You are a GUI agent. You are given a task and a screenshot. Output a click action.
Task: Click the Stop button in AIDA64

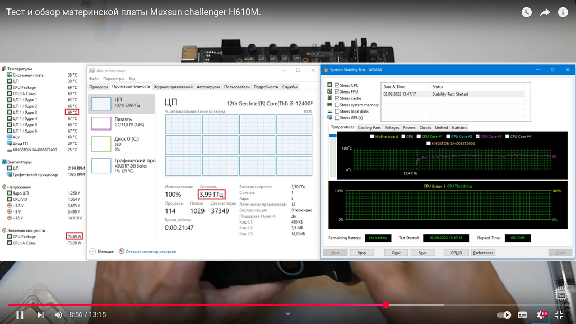click(361, 253)
